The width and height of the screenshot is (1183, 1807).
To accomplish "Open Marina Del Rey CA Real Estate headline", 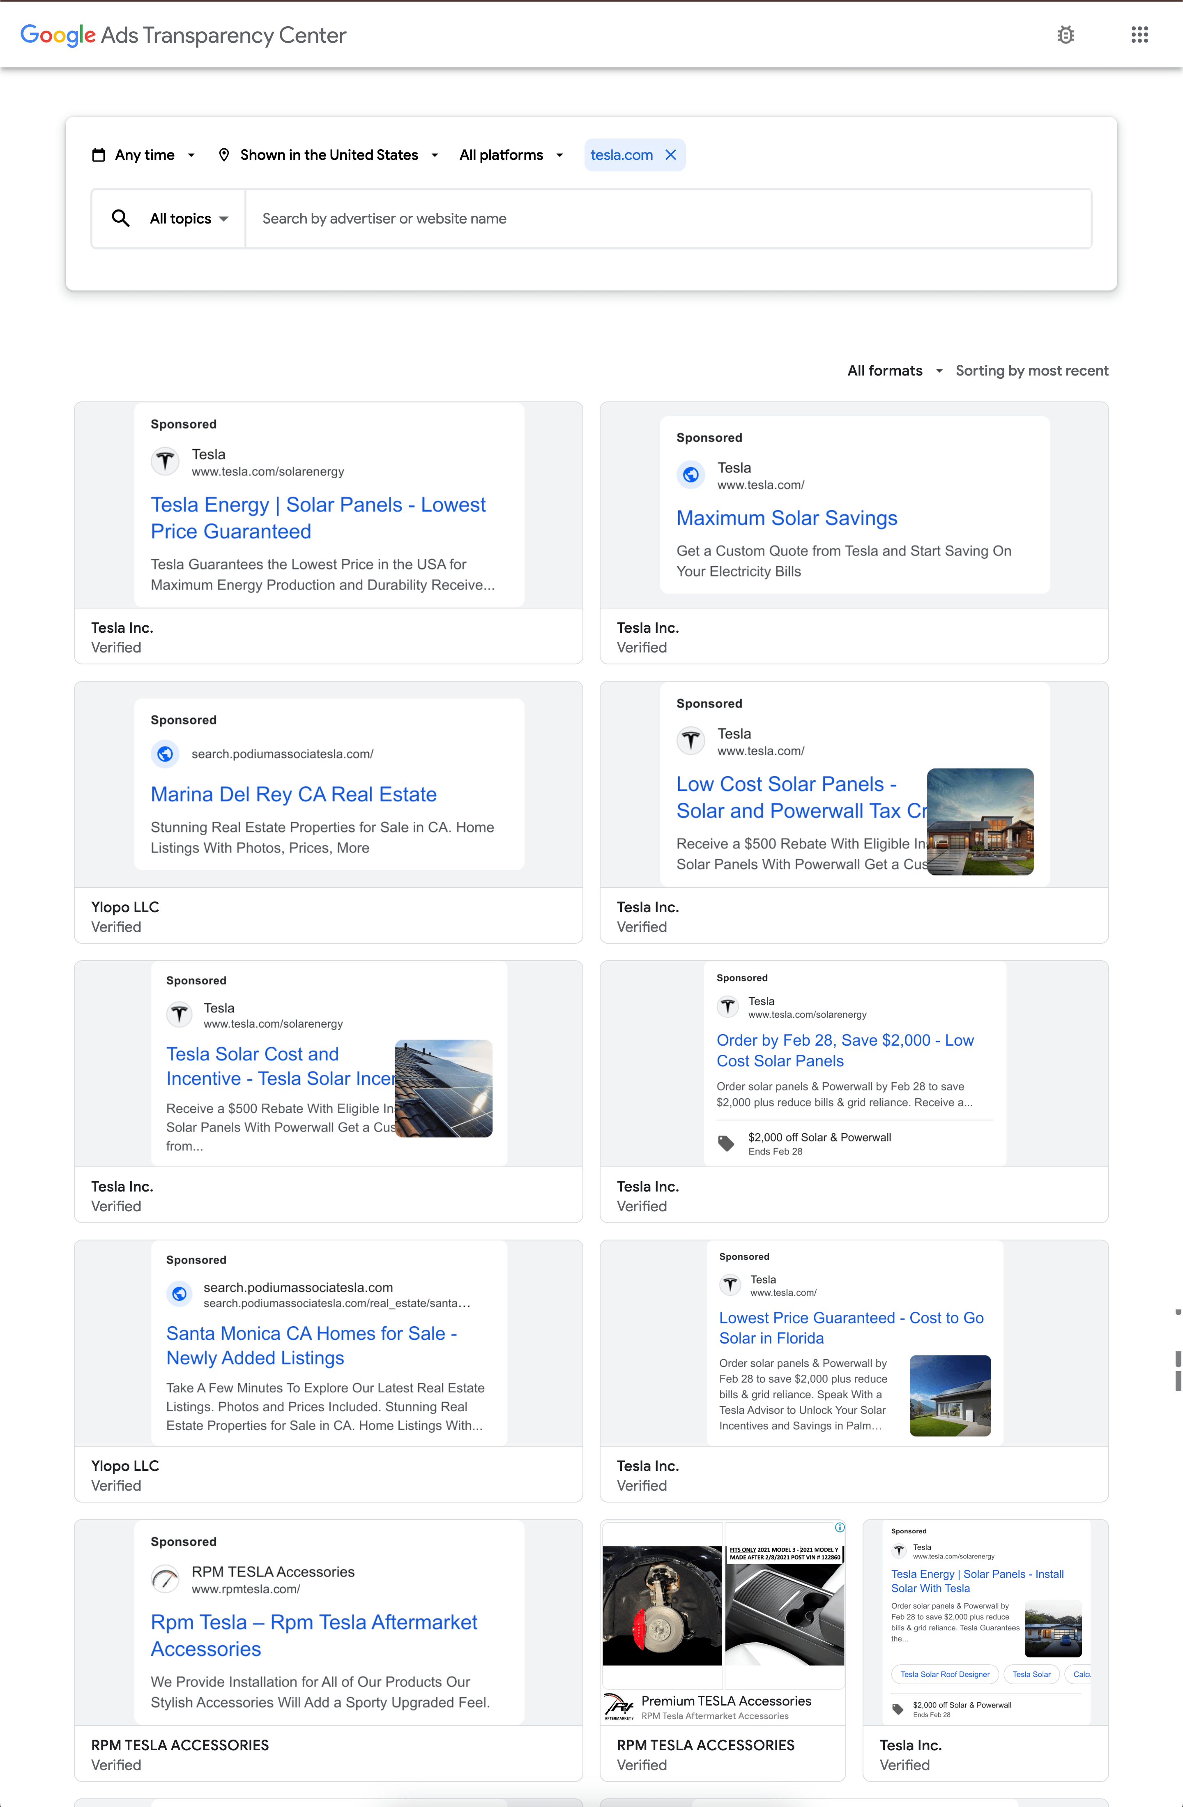I will pos(294,794).
